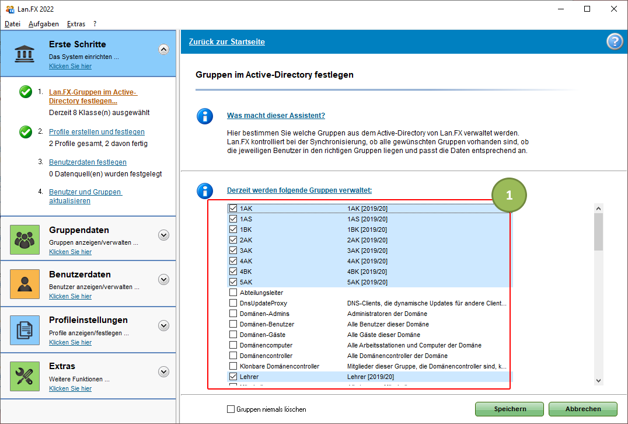Viewport: 628px width, 424px height.
Task: Open the Aufgaben menu
Action: coord(44,23)
